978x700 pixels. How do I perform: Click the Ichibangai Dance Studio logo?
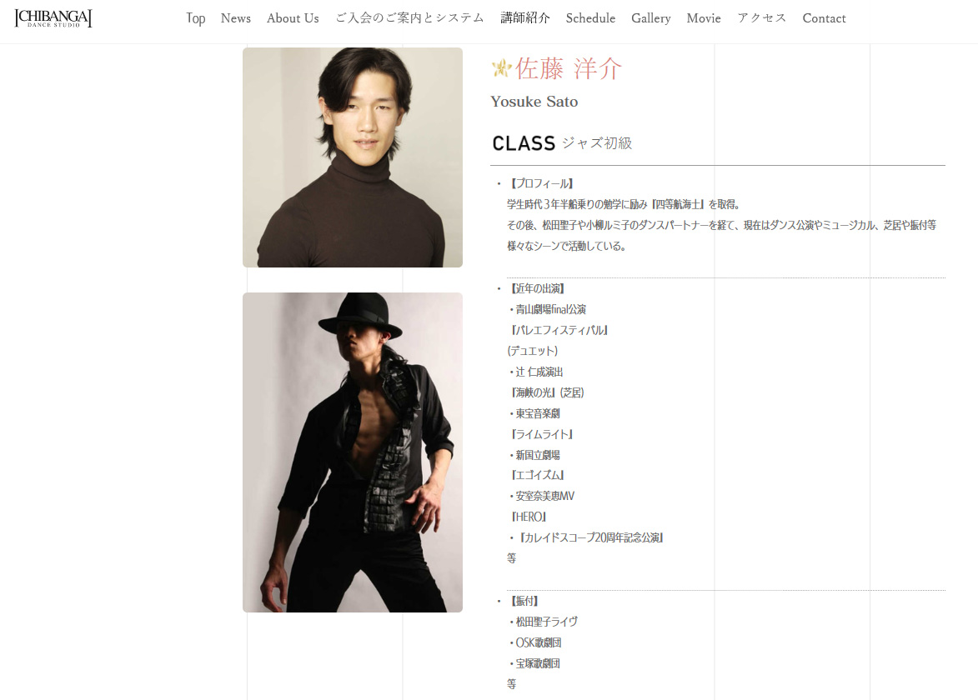click(x=53, y=18)
